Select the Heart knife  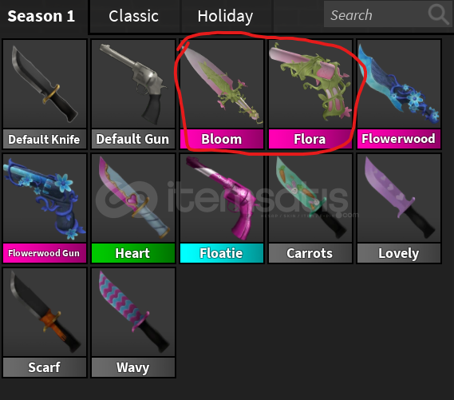pos(133,208)
